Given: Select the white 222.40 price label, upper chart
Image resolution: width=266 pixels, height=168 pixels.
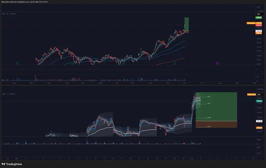Looking at the screenshot, I should tap(259, 31).
